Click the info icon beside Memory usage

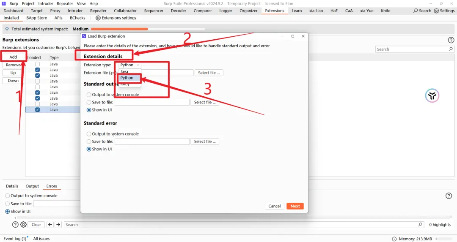[394, 239]
